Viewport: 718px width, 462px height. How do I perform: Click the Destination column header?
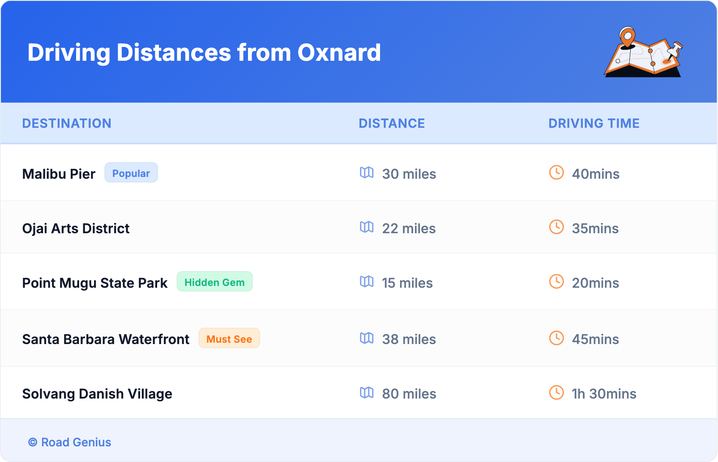click(x=67, y=123)
